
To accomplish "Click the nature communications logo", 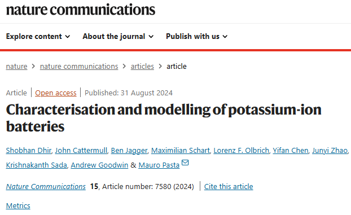I will [81, 10].
